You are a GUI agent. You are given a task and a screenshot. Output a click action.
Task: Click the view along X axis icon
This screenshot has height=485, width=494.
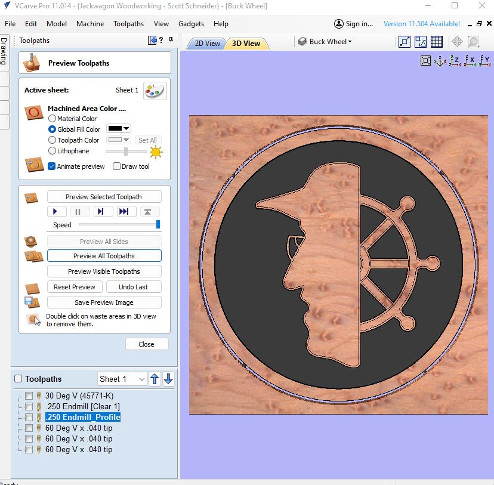click(x=471, y=60)
